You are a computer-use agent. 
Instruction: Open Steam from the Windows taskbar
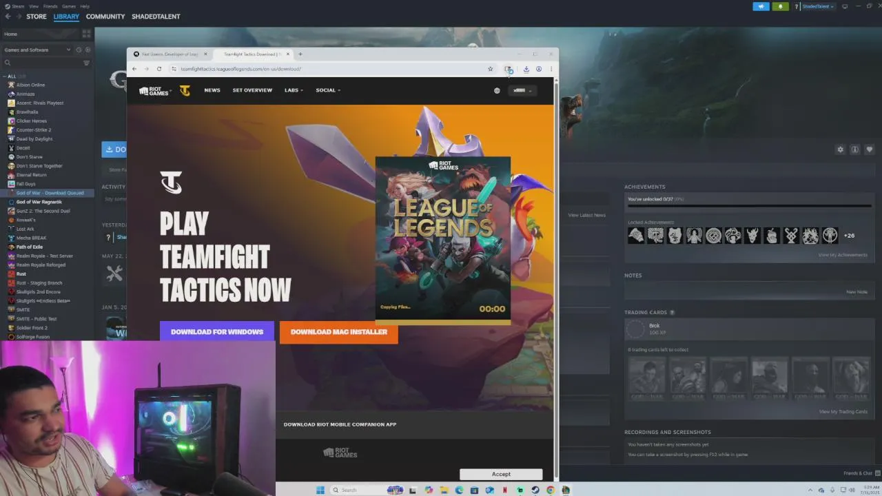(x=535, y=490)
